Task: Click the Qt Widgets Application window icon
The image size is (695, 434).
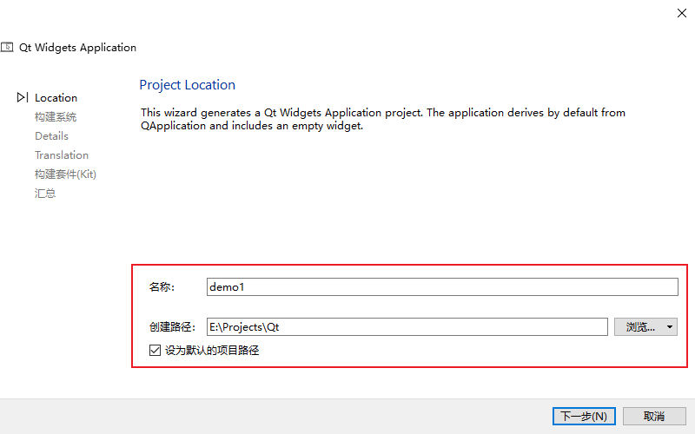Action: (8, 48)
